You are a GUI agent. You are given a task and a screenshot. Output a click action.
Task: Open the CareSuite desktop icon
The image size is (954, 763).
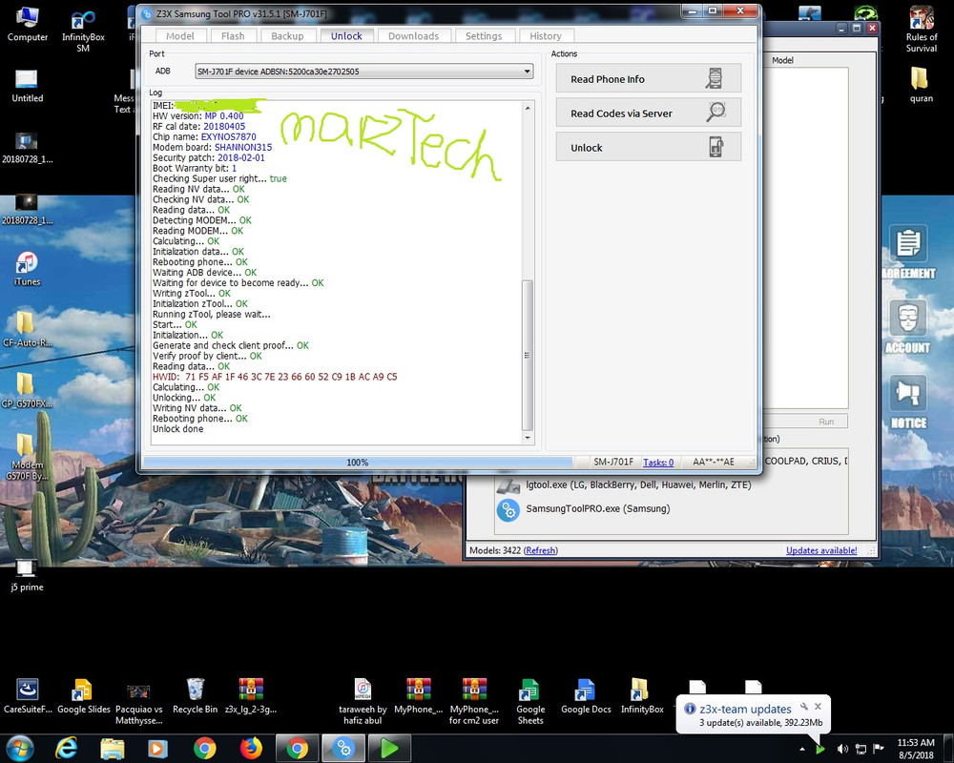[x=28, y=696]
